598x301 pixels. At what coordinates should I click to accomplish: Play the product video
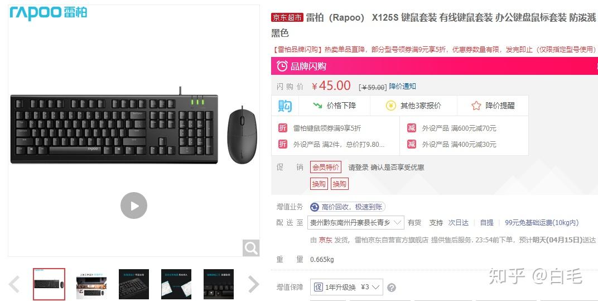(x=134, y=206)
